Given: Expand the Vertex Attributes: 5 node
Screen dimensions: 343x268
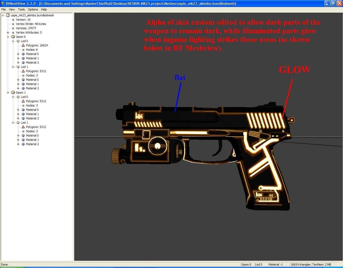Looking at the screenshot, I should [8, 32].
